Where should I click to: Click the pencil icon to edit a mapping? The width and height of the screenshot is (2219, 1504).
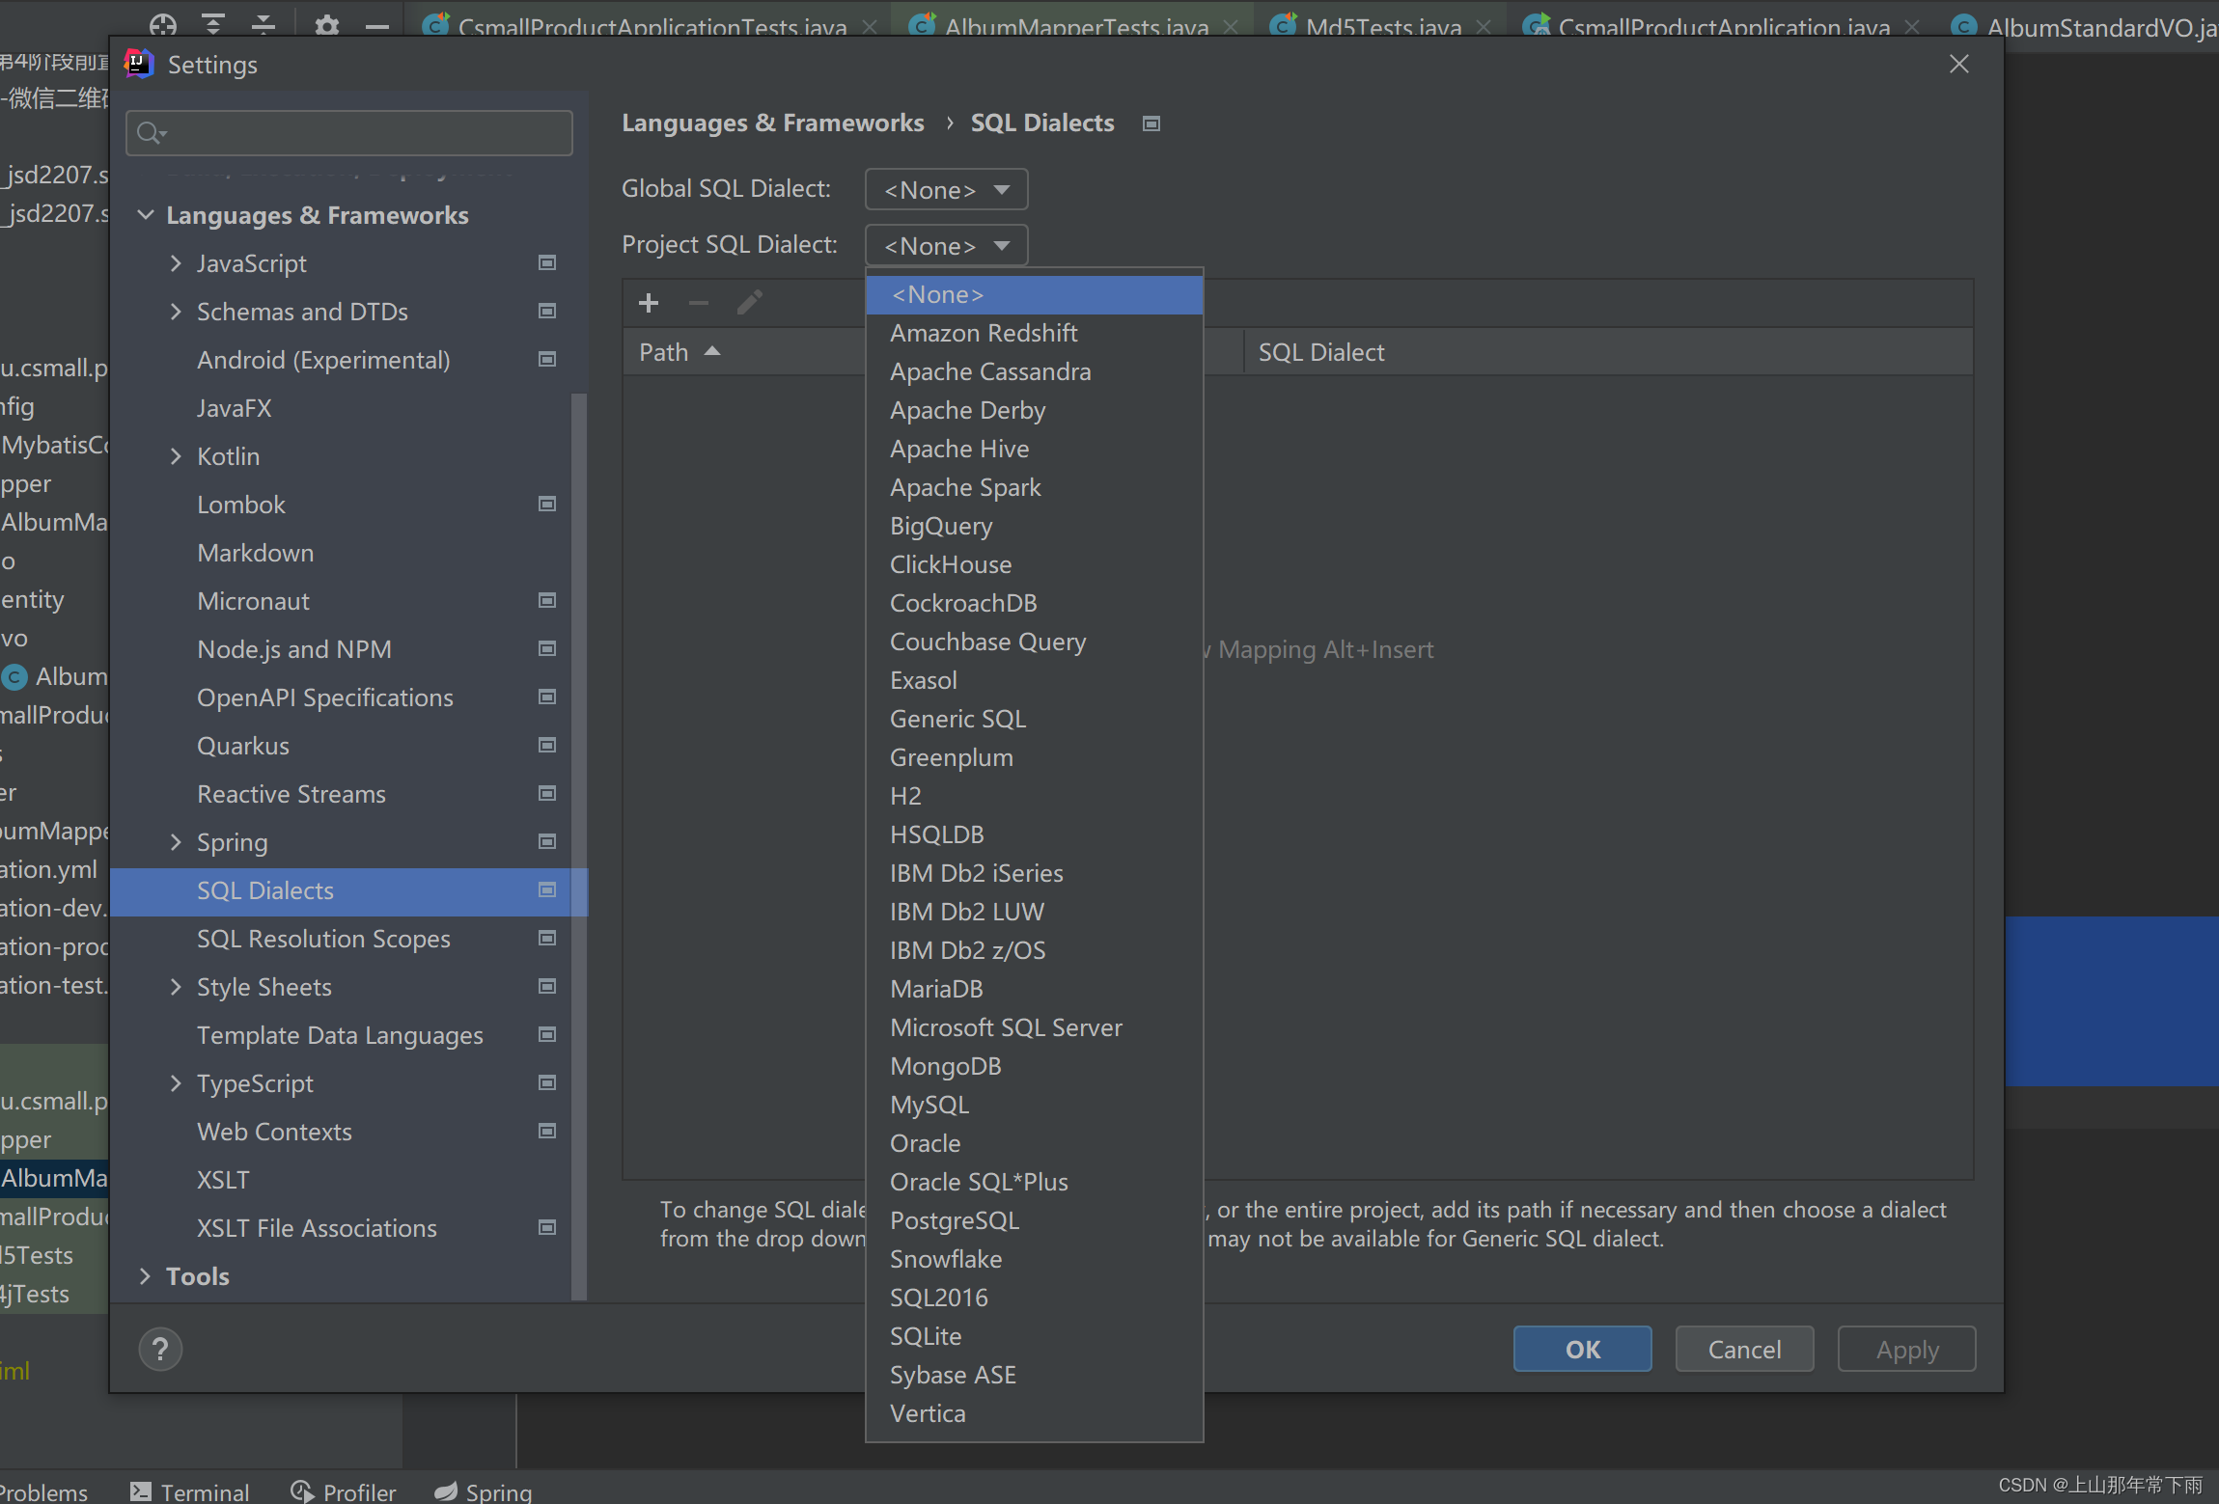pyautogui.click(x=749, y=302)
